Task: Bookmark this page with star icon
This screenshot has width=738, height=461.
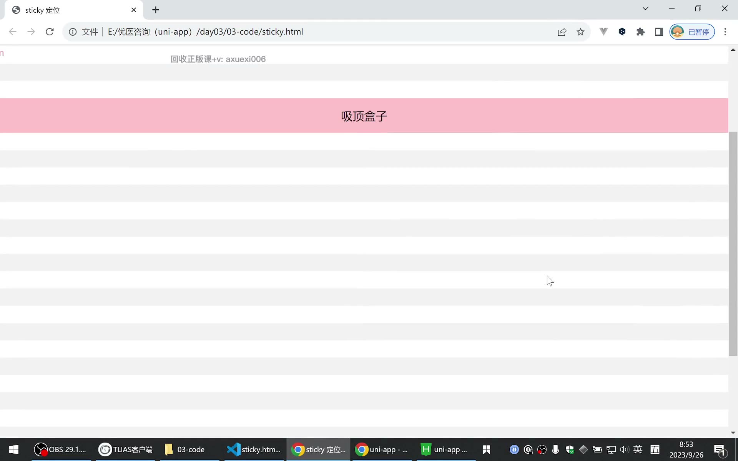Action: [x=580, y=32]
